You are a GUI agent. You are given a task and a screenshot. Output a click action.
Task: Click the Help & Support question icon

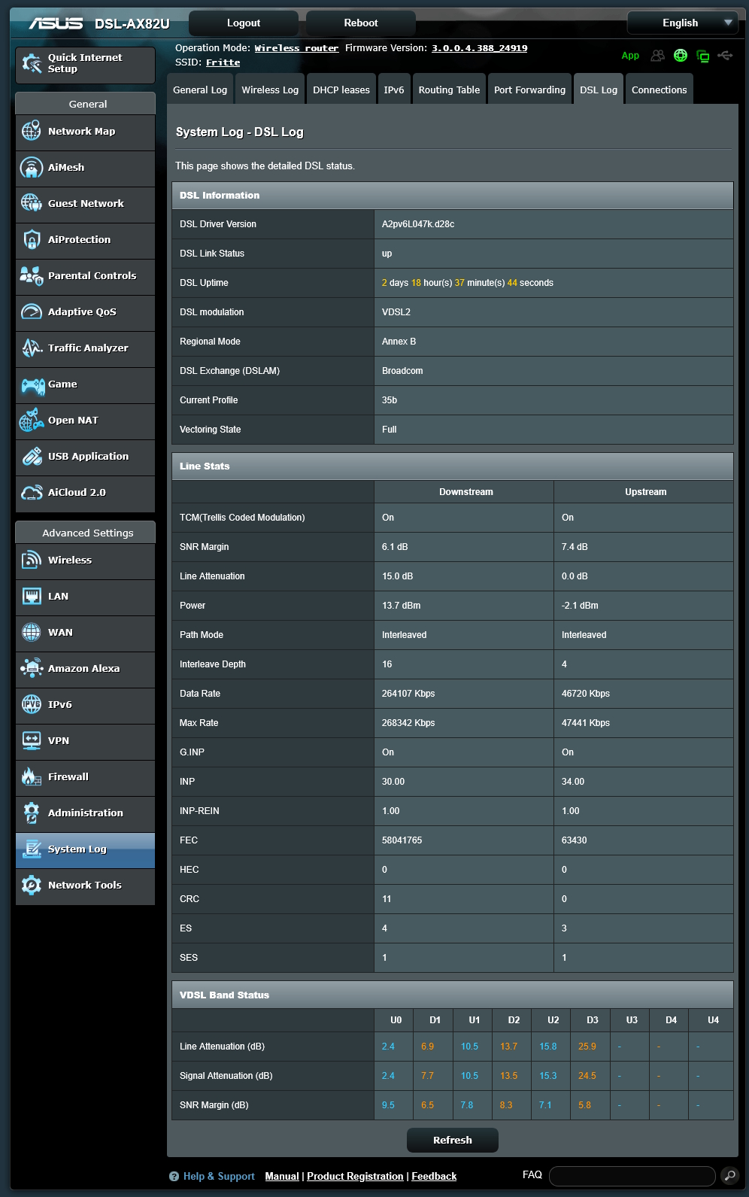coord(174,1177)
